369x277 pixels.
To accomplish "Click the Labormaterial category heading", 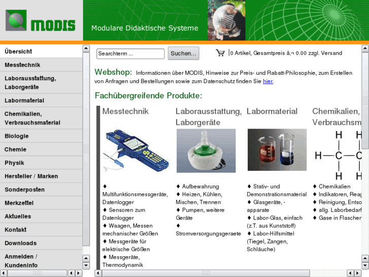I will [x=272, y=111].
